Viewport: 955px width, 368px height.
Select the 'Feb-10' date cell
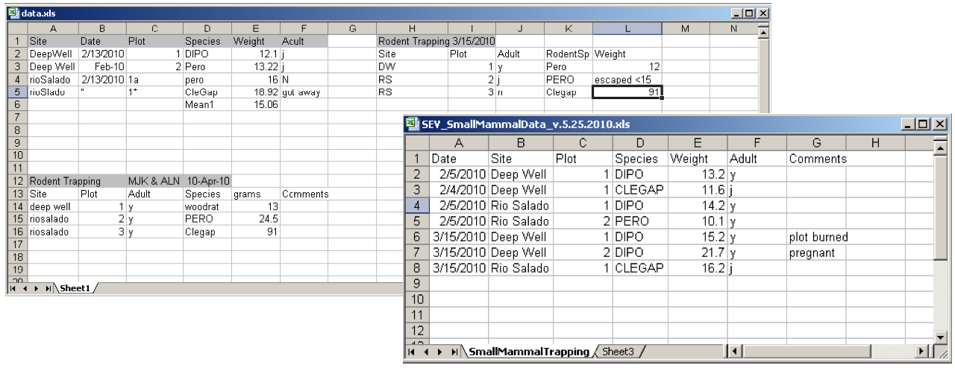[x=102, y=66]
